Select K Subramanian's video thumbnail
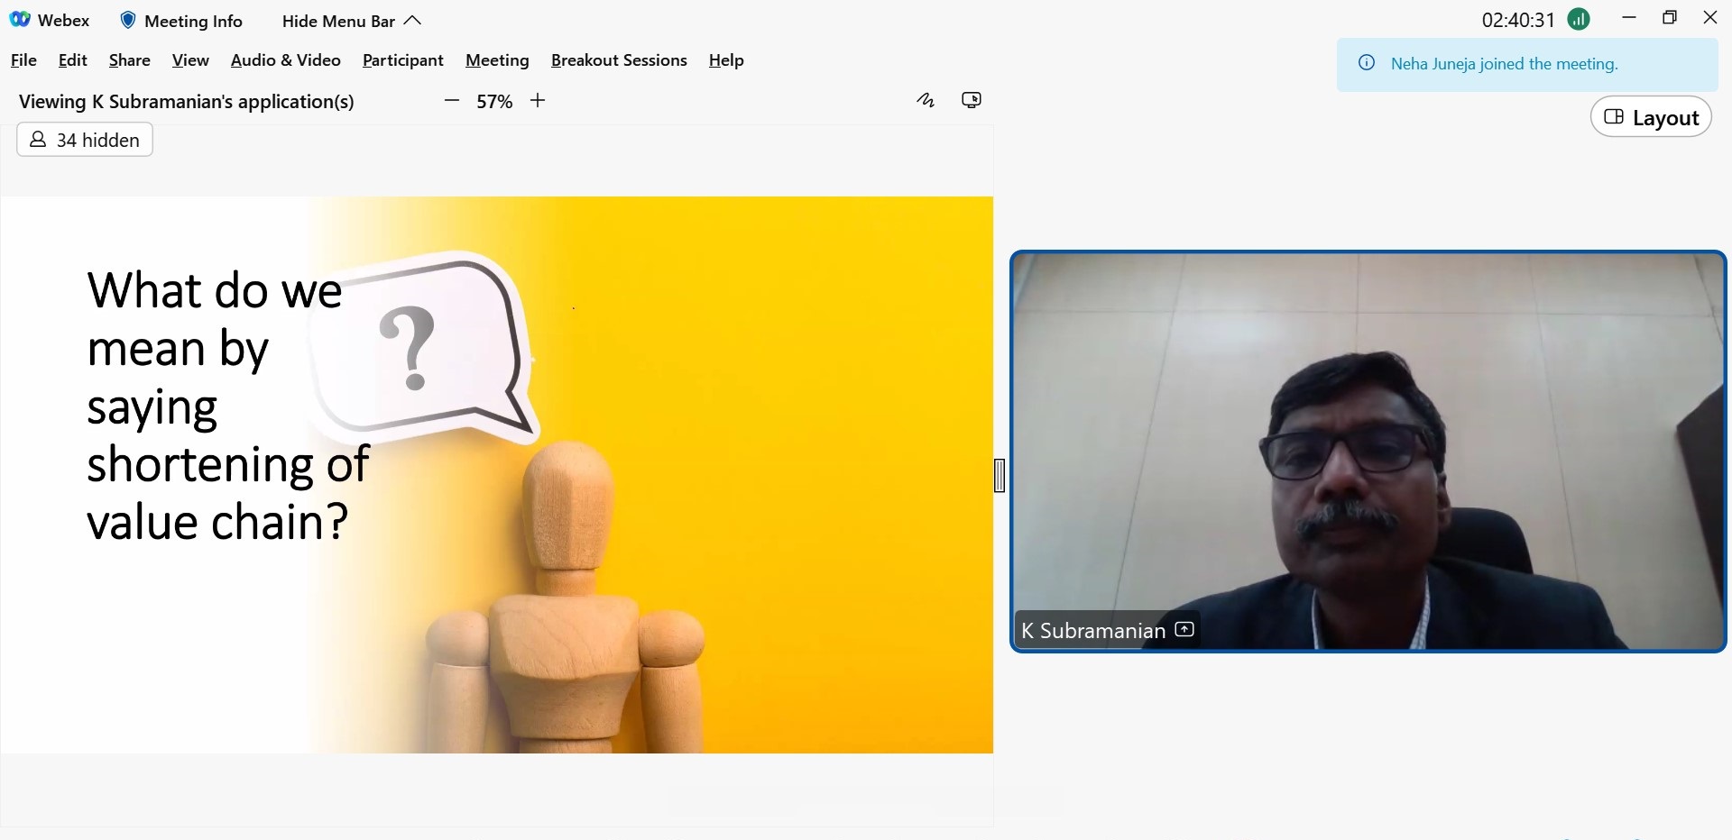Viewport: 1732px width, 840px height. point(1368,451)
